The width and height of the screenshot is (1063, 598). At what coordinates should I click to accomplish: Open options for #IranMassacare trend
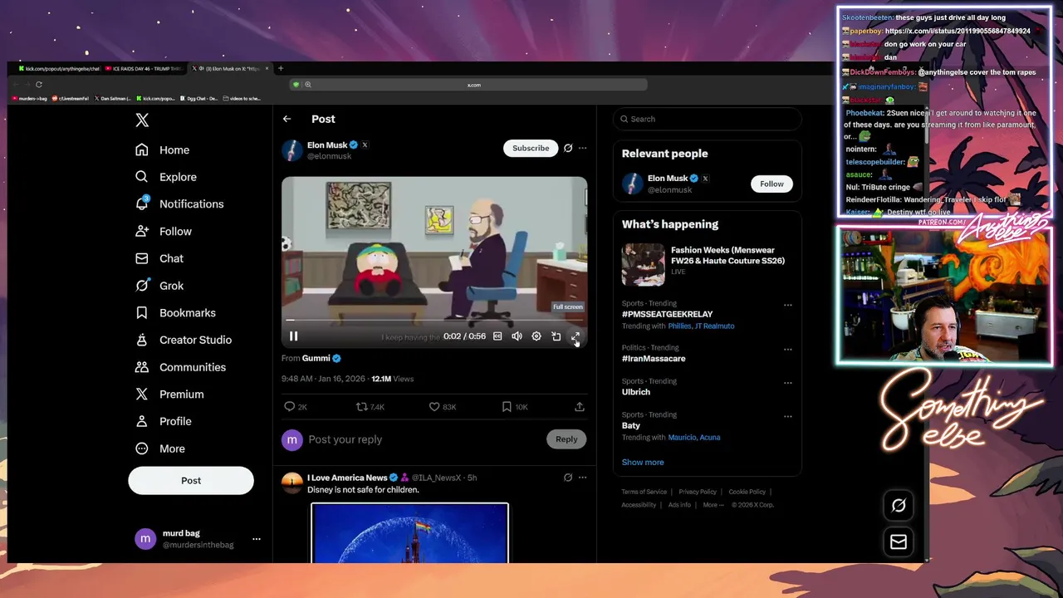tap(788, 350)
